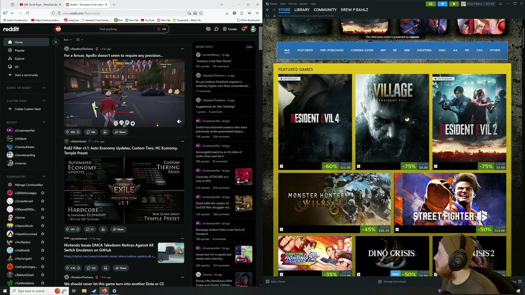The height and width of the screenshot is (295, 525).
Task: Open Steam from Windows taskbar
Action: coord(94,291)
